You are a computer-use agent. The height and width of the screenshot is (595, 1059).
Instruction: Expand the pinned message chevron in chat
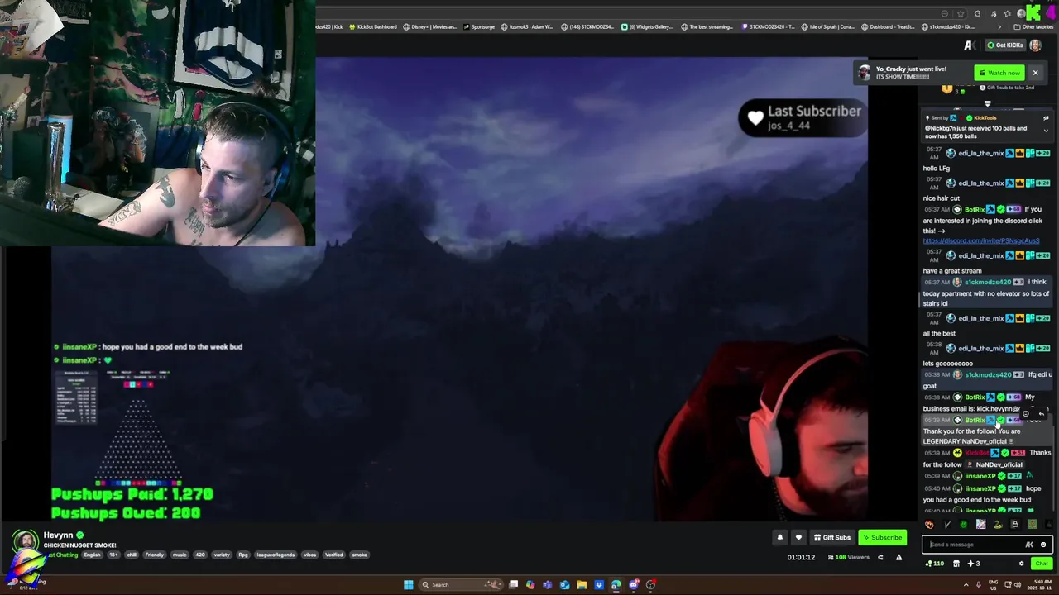[1046, 130]
